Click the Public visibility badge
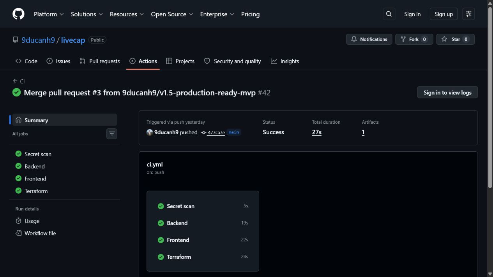493x277 pixels. tap(97, 40)
